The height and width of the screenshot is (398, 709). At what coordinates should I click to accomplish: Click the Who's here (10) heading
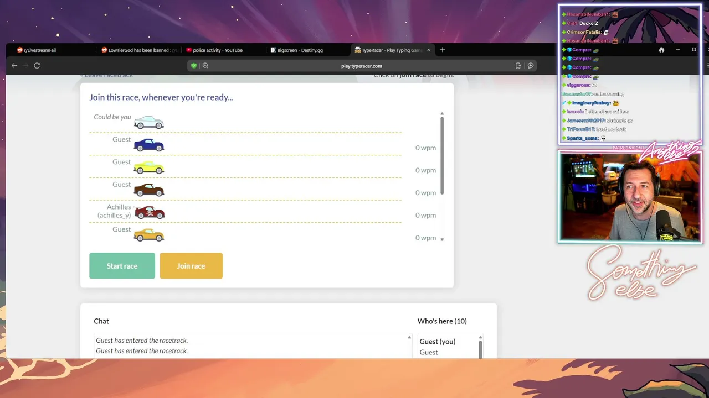point(442,321)
